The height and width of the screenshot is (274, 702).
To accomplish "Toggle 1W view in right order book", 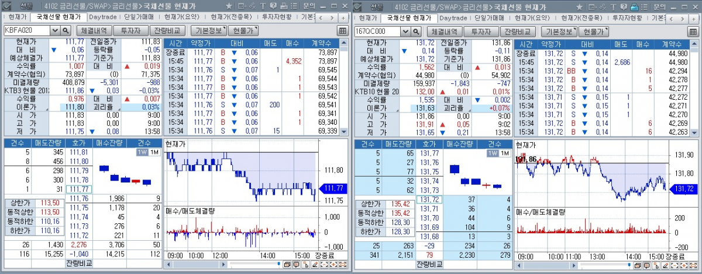I will [492, 153].
